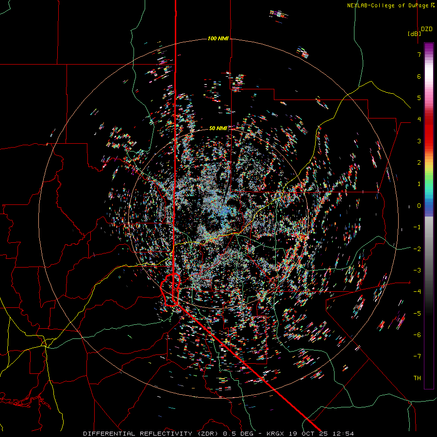
Task: Click the 50 NMI range ring label
Action: tap(218, 128)
